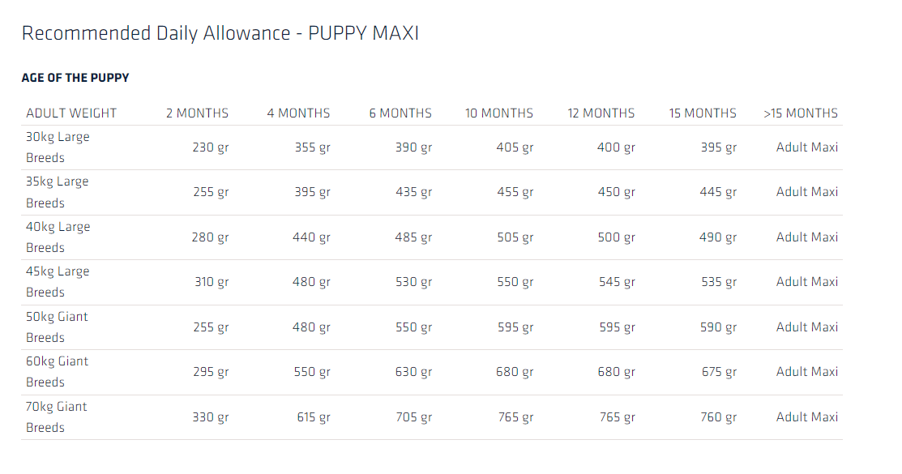The height and width of the screenshot is (474, 902).
Task: Click the 'ADULT WEIGHT' column header
Action: [x=71, y=113]
